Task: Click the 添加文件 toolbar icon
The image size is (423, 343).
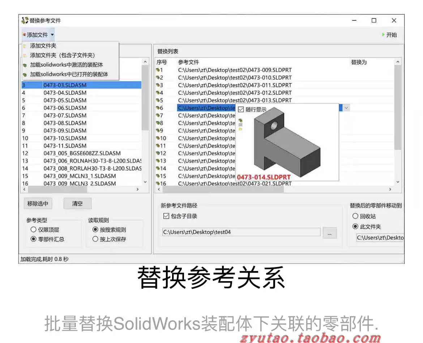Action: (24, 35)
